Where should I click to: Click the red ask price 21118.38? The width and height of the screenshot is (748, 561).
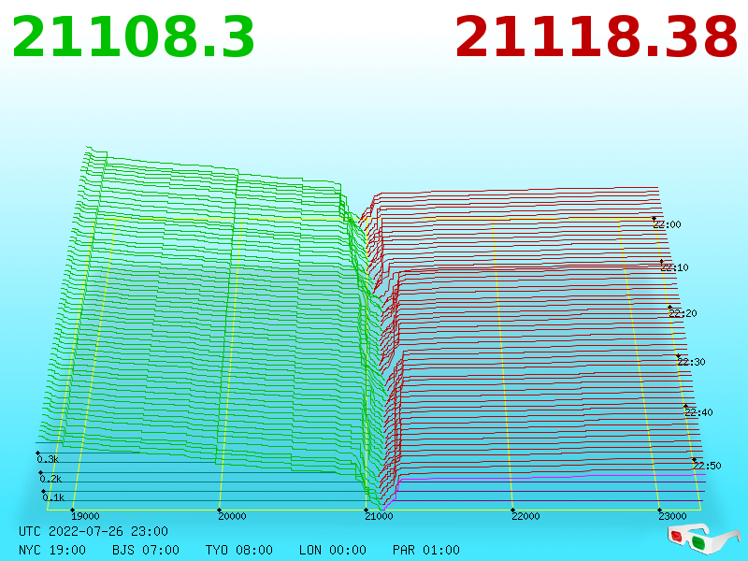pos(597,37)
